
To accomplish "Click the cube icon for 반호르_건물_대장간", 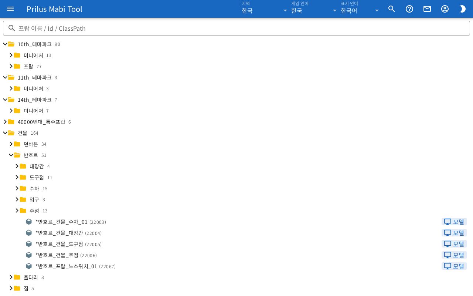I will pos(29,233).
